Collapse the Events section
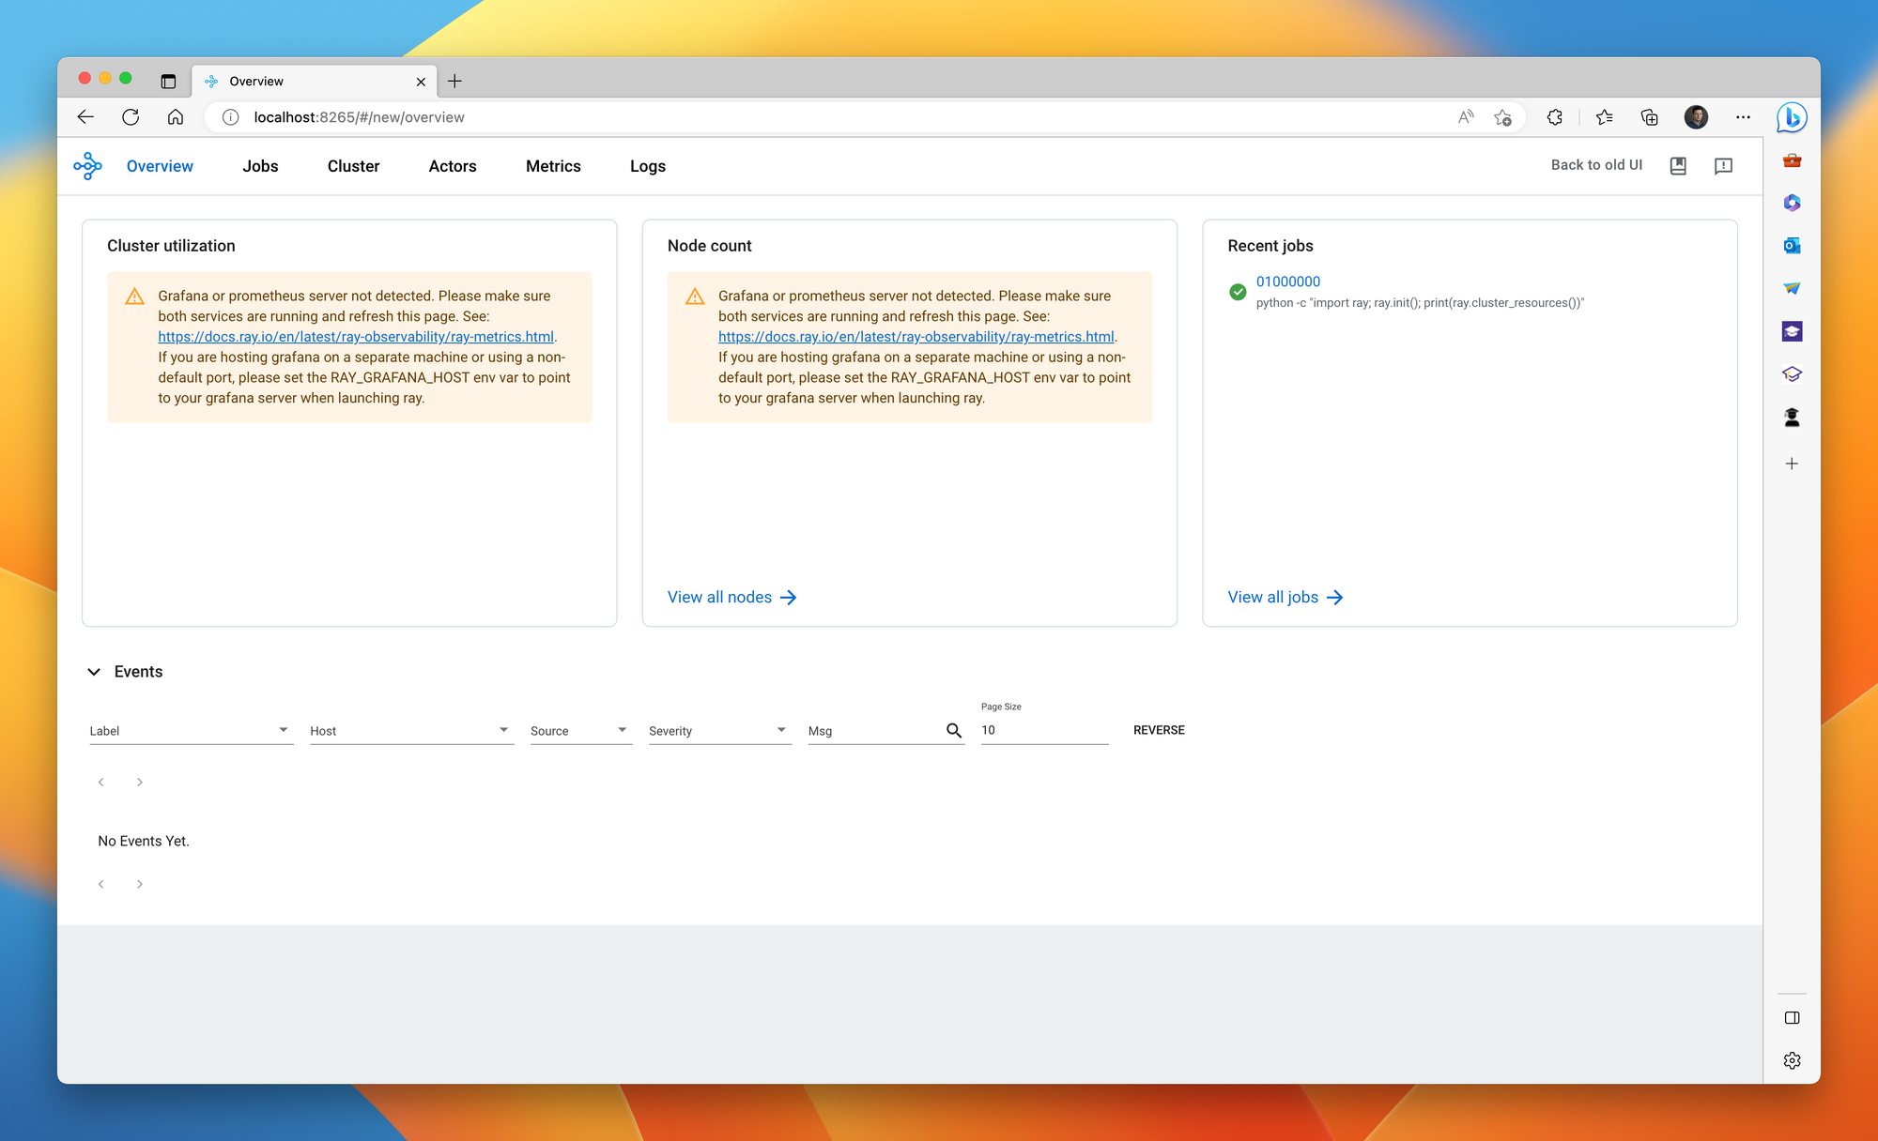Screen dimensions: 1878x1141 point(94,671)
